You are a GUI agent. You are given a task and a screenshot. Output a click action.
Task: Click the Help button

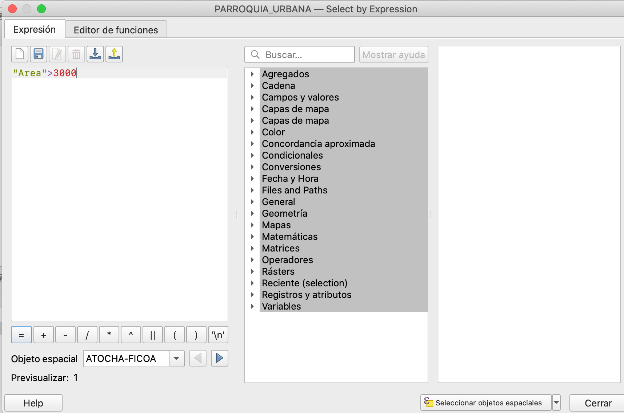[x=33, y=403]
